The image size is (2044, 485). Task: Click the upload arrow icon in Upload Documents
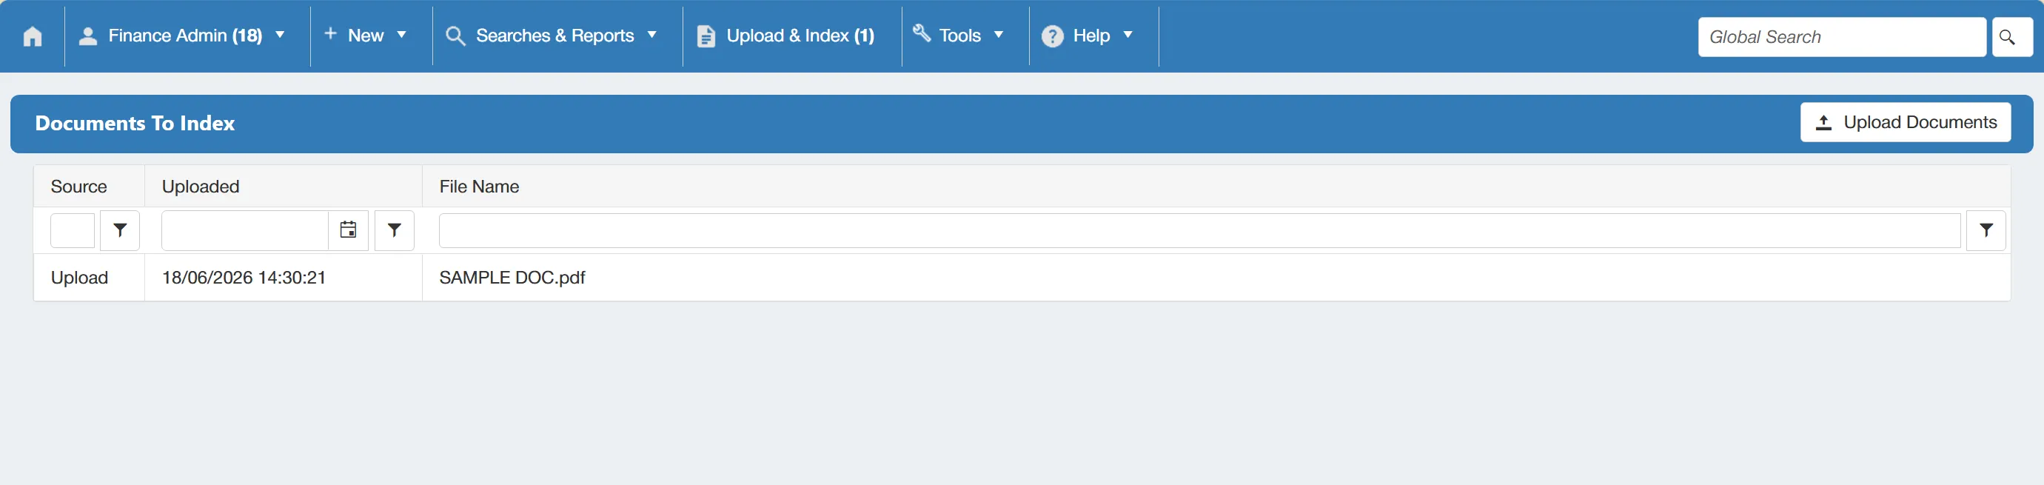1823,123
